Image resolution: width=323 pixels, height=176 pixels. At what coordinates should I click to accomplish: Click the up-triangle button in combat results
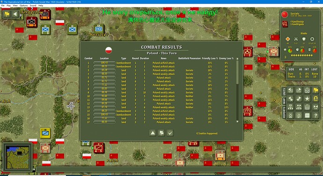[x=153, y=133]
